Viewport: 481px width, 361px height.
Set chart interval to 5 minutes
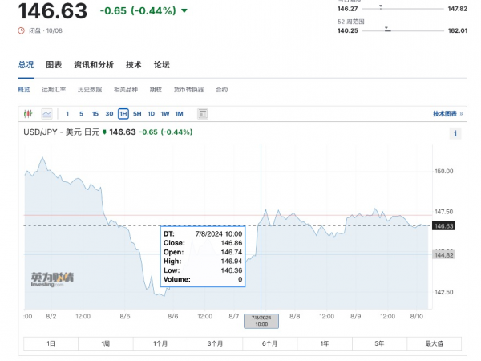click(81, 114)
